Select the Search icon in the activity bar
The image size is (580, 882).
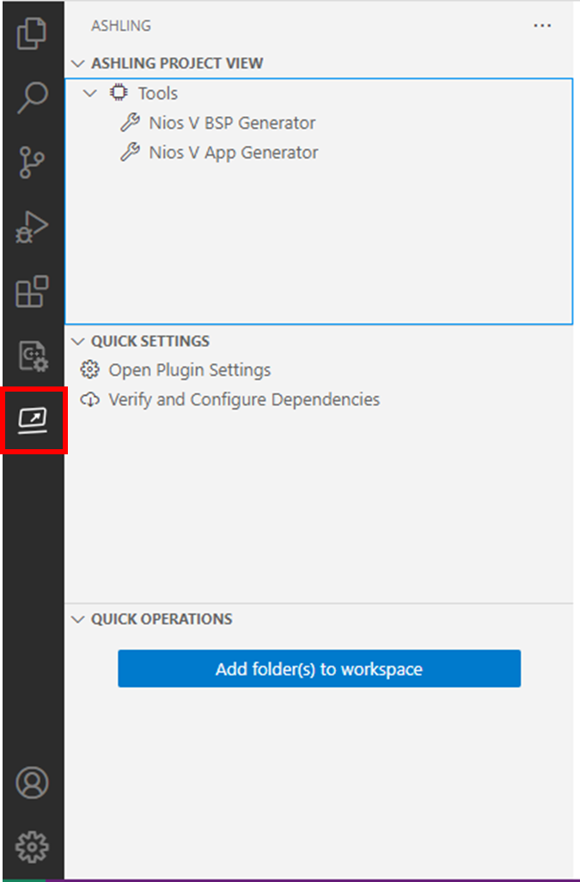coord(33,97)
